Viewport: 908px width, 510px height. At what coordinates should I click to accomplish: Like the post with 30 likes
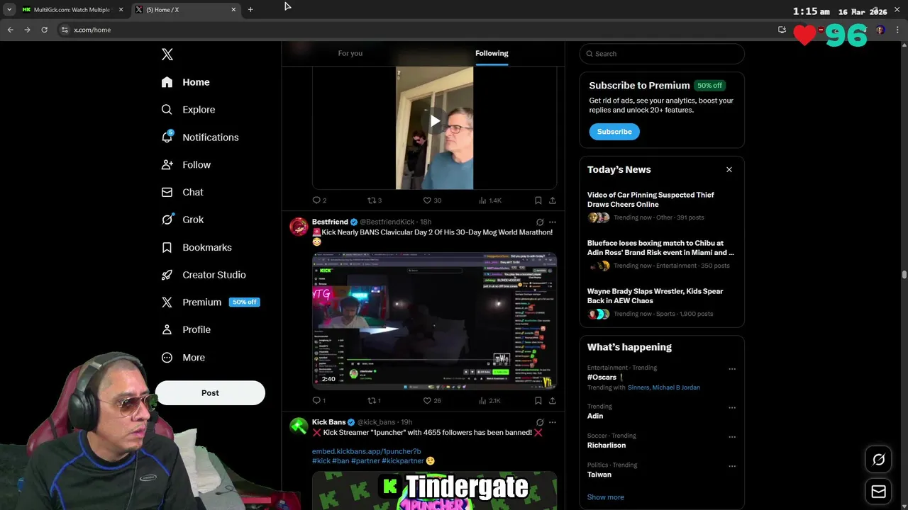[431, 200]
